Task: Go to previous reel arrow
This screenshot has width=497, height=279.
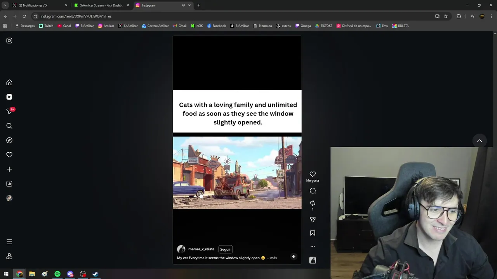Action: click(x=480, y=141)
